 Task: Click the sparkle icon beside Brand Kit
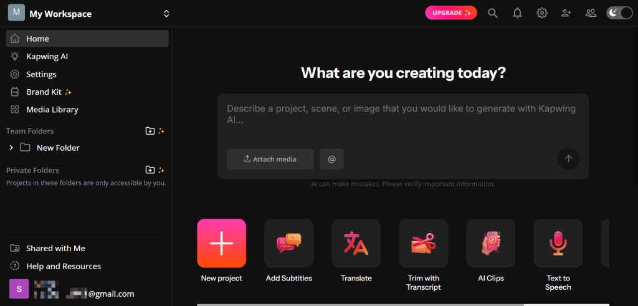[x=69, y=92]
